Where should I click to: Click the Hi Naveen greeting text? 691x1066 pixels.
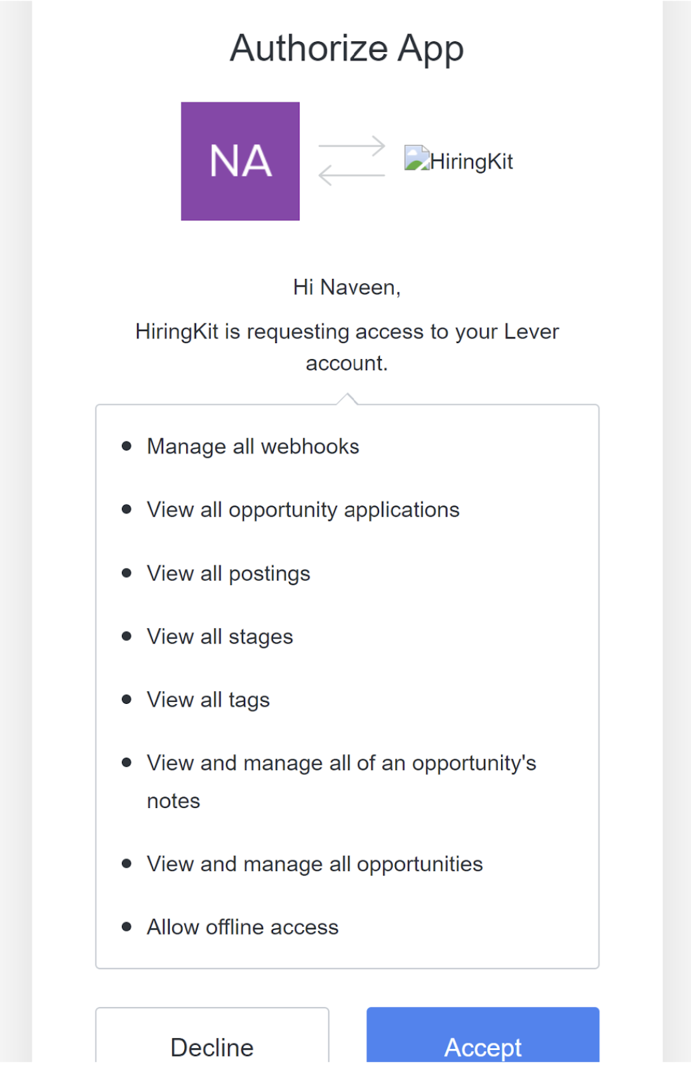pyautogui.click(x=347, y=287)
